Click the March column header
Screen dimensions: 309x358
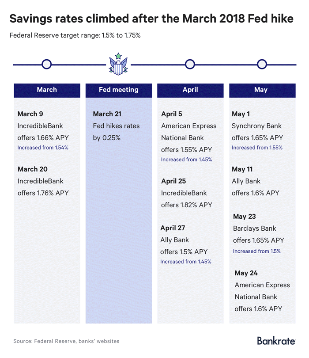tap(47, 90)
